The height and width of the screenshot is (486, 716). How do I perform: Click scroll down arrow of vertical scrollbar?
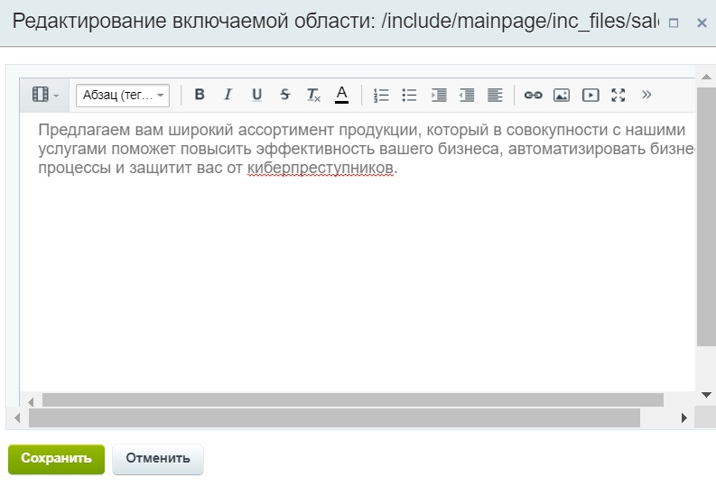pyautogui.click(x=706, y=395)
